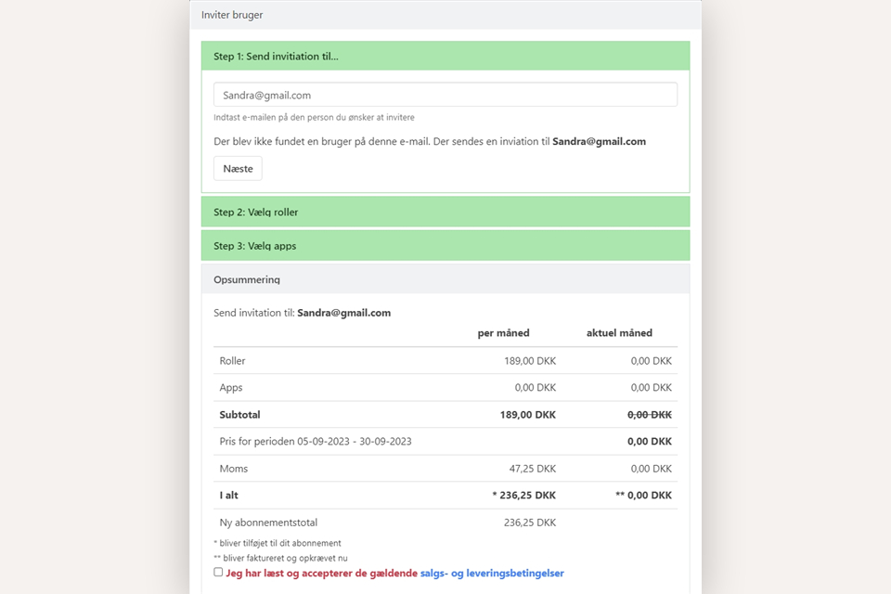
Task: Click the Inviter bruger dialog title
Action: click(232, 15)
